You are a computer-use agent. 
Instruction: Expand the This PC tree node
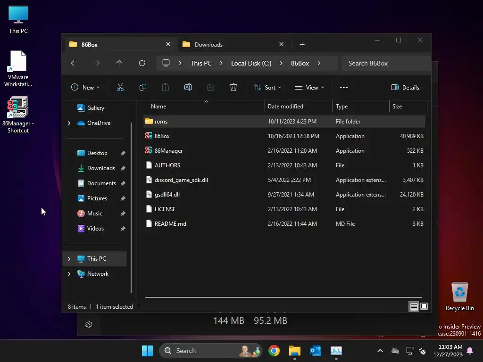coord(69,259)
